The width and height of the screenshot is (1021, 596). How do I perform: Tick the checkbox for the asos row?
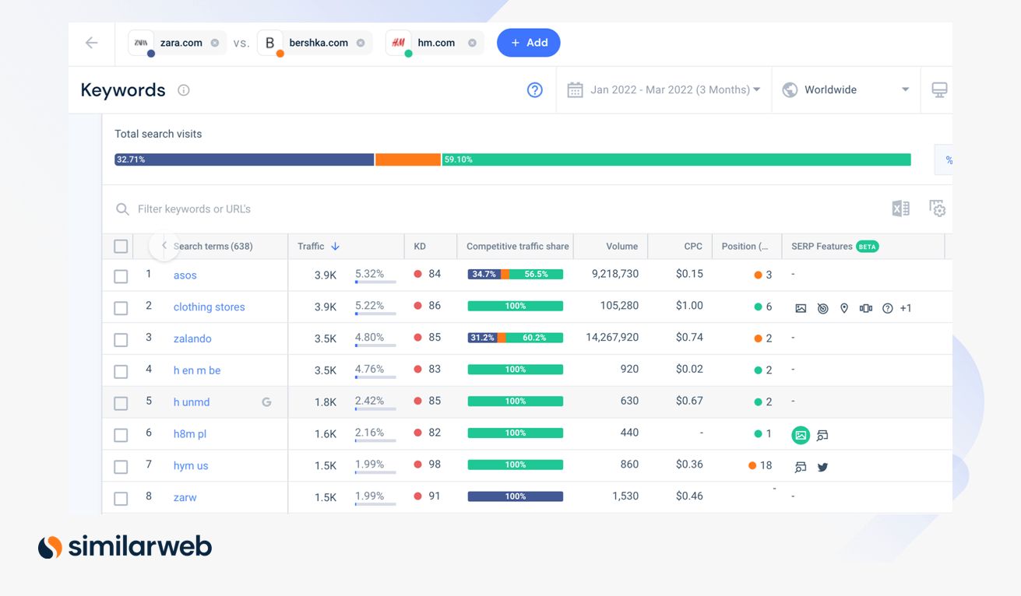[121, 276]
